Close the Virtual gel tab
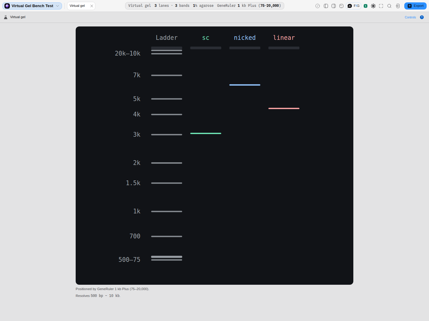429x321 pixels. coord(92,6)
